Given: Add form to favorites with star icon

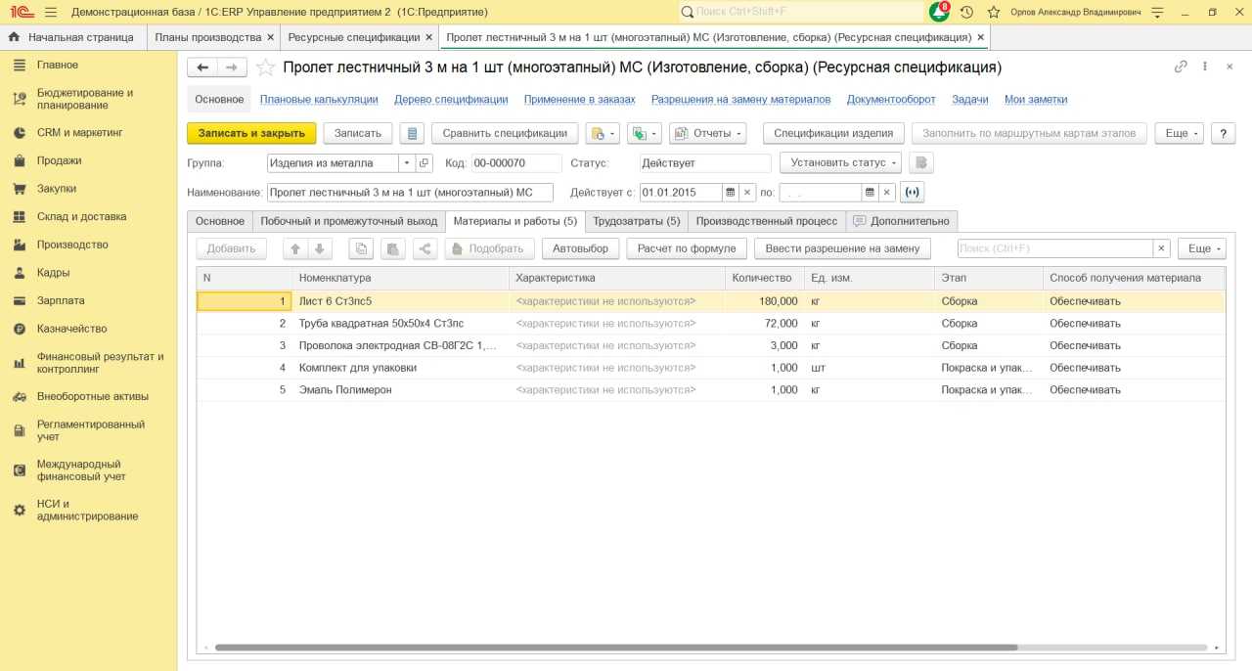Looking at the screenshot, I should click(265, 67).
